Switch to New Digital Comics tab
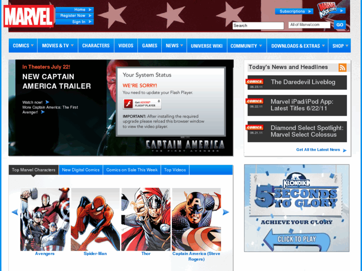 coord(81,170)
